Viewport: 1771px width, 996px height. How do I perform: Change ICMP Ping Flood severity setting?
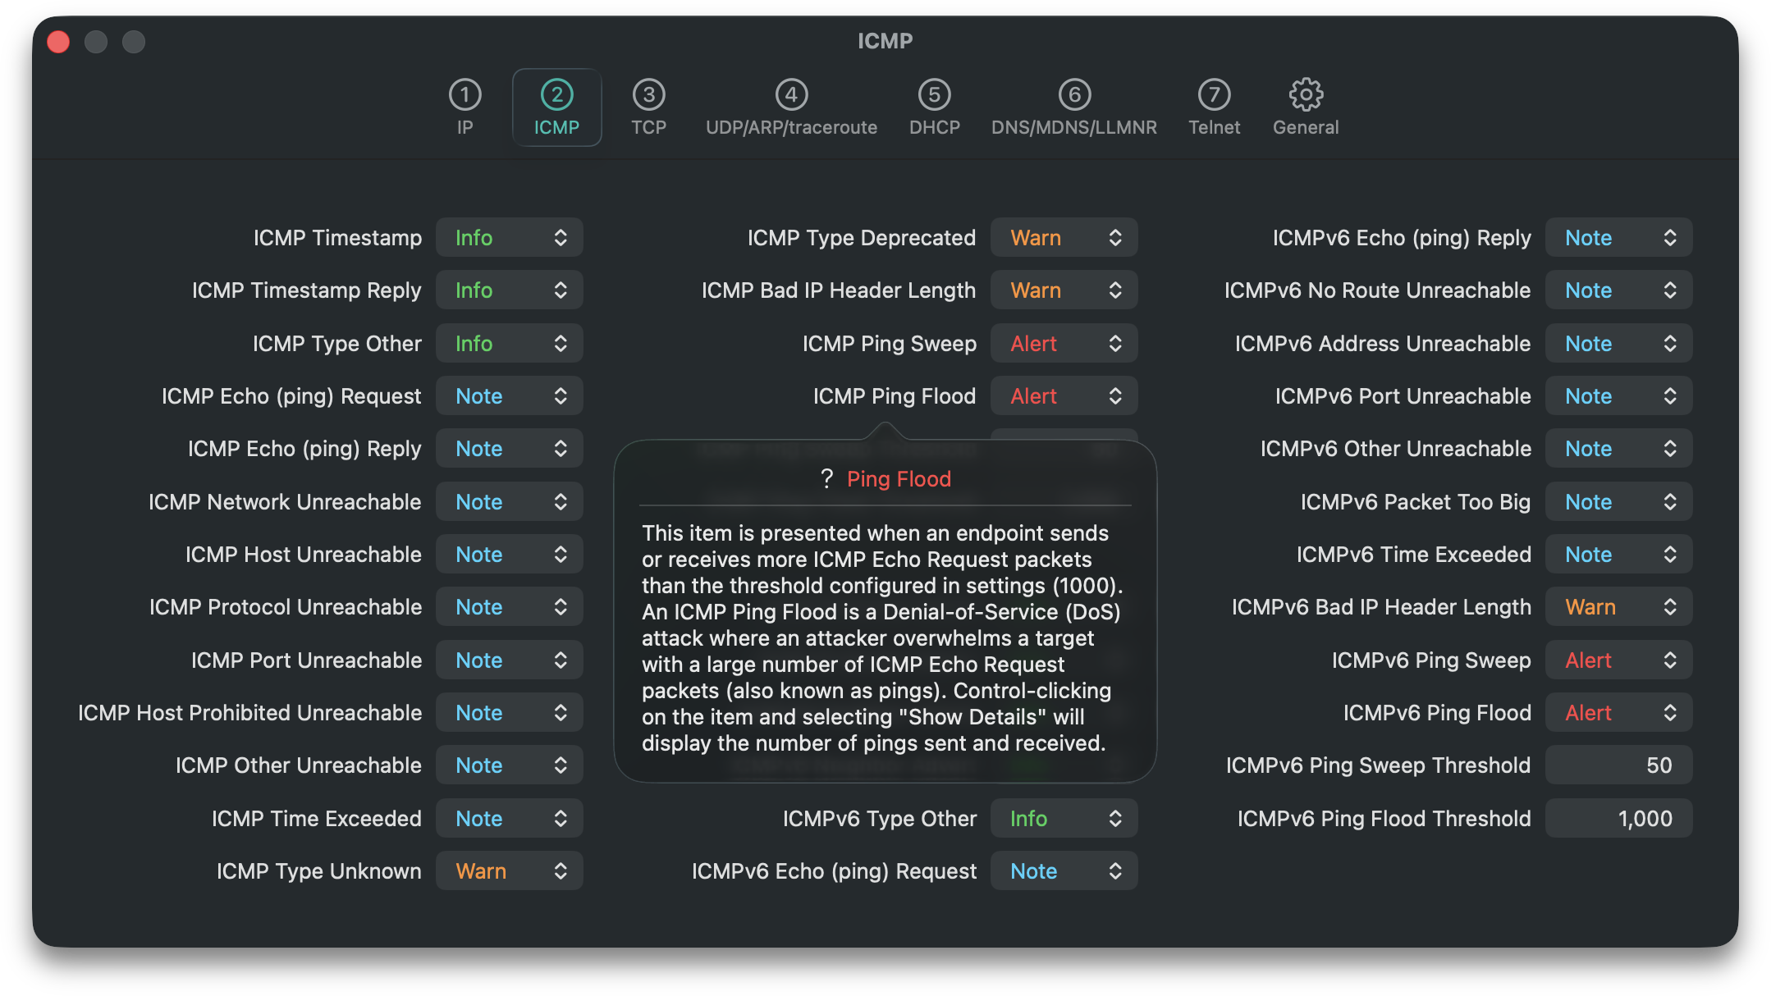(1064, 396)
